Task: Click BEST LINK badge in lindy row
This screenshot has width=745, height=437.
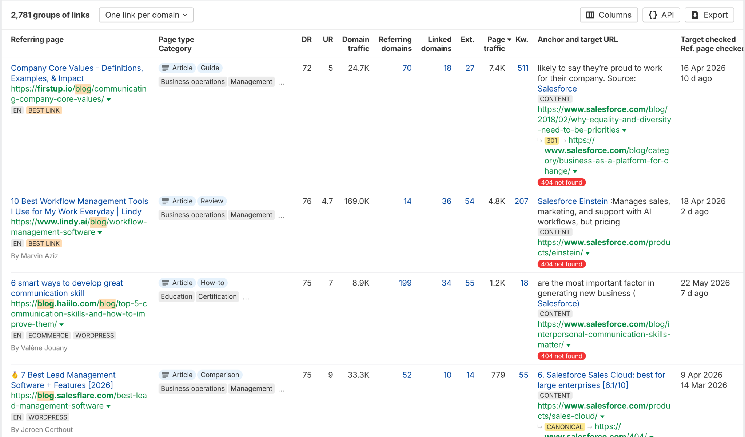Action: click(44, 243)
